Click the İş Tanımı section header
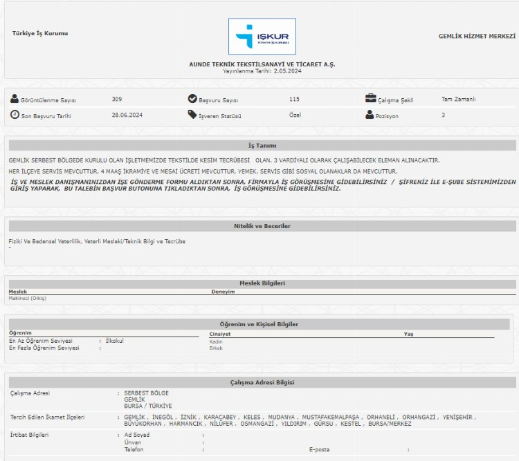This screenshot has width=519, height=461. tap(262, 146)
